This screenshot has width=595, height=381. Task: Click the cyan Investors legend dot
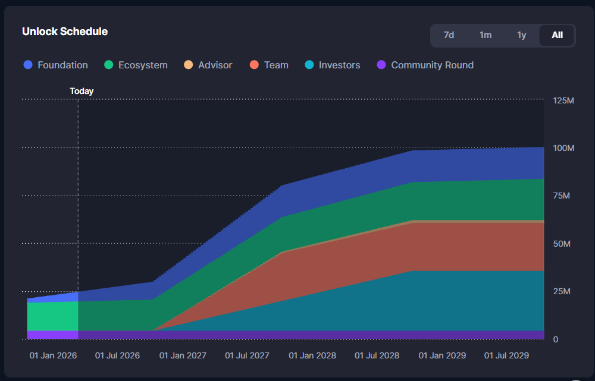(x=309, y=65)
